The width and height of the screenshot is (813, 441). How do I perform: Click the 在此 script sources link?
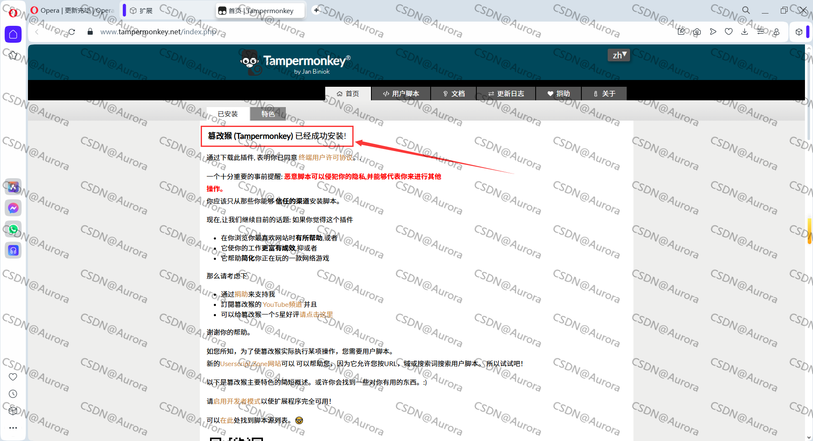coord(227,420)
